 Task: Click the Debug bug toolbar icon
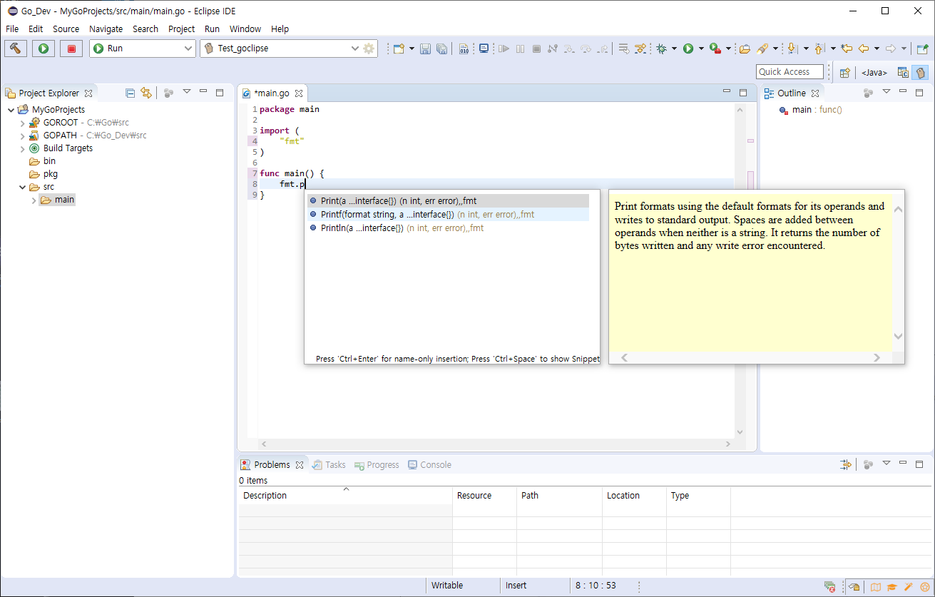661,49
